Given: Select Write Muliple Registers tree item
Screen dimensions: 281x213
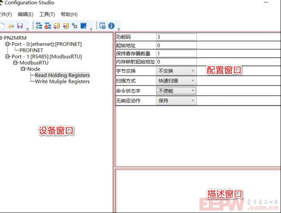Looking at the screenshot, I should click(62, 81).
